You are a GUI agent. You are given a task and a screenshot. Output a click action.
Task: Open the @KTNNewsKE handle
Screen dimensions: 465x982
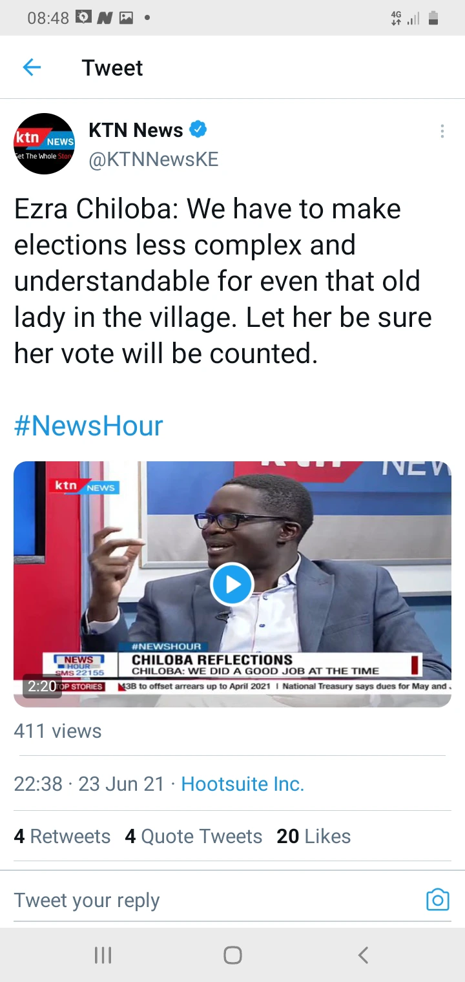coord(153,159)
